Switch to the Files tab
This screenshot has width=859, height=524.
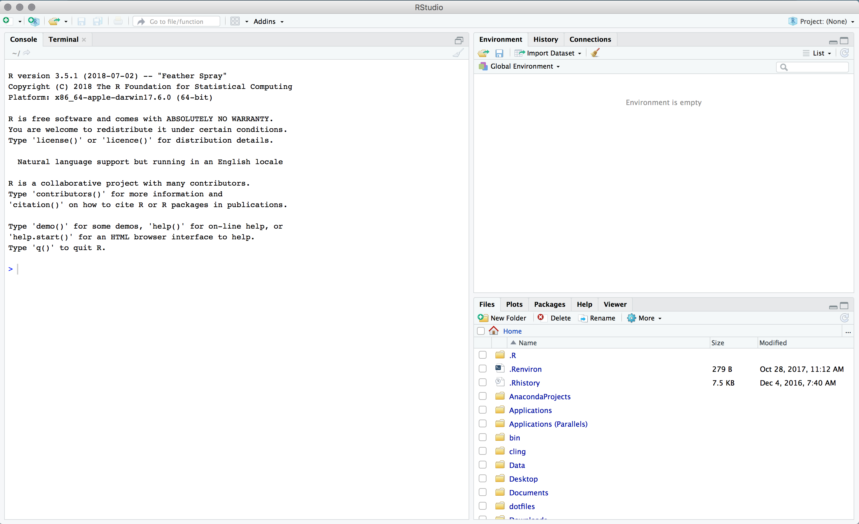click(x=487, y=304)
